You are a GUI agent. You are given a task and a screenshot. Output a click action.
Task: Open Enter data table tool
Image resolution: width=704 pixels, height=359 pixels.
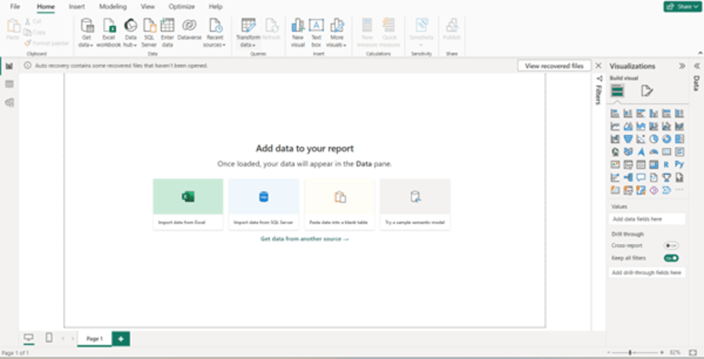[x=167, y=32]
